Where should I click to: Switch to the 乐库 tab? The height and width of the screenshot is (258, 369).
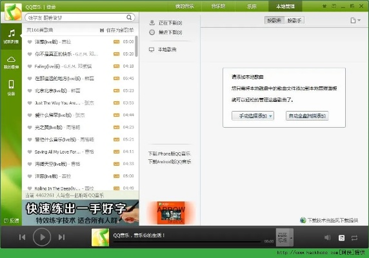252,6
